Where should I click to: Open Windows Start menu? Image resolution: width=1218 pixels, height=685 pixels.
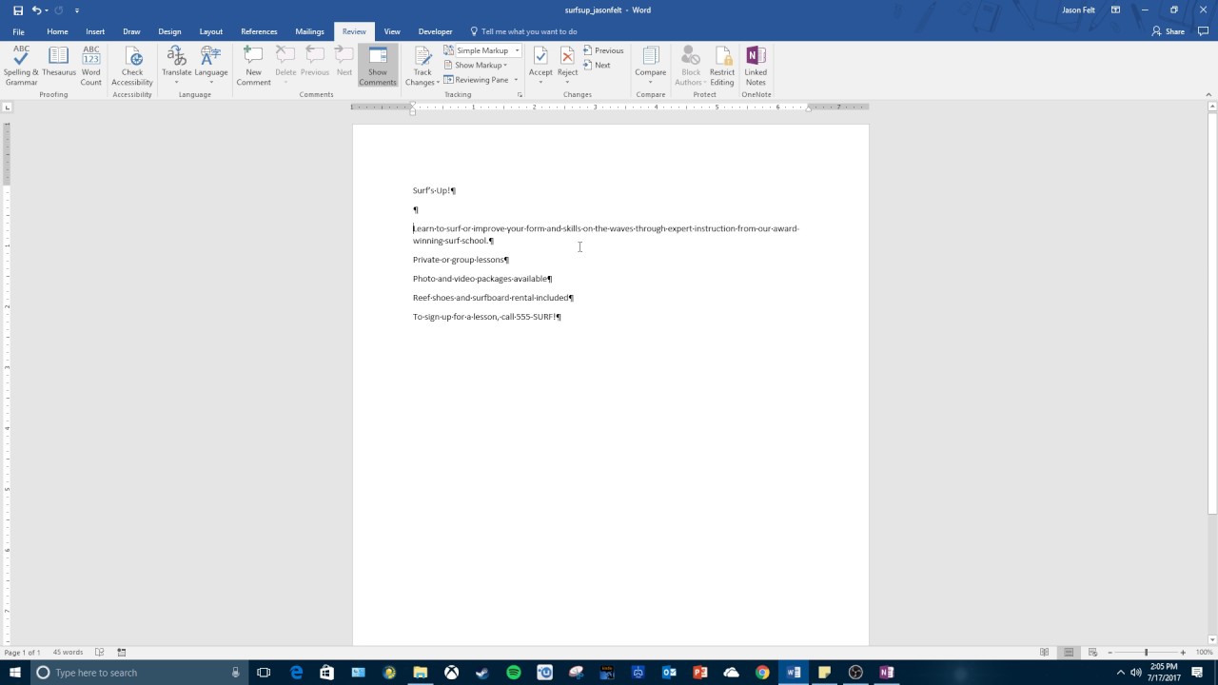click(x=13, y=673)
